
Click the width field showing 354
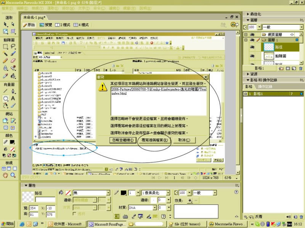(x=33, y=208)
